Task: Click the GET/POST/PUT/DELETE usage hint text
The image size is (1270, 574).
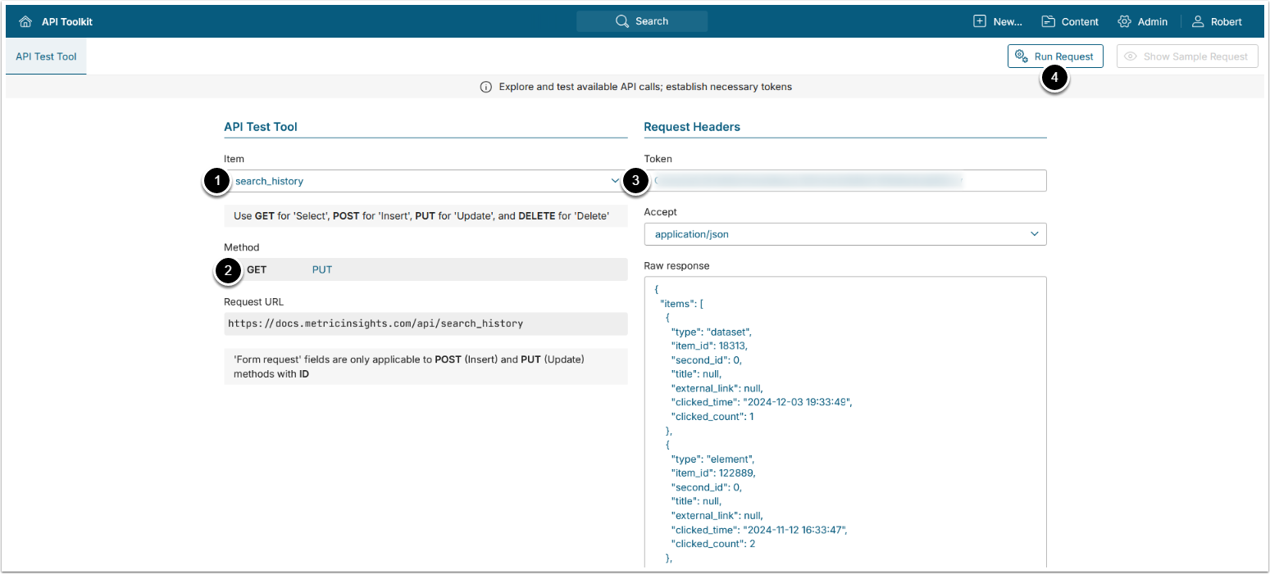Action: point(421,216)
